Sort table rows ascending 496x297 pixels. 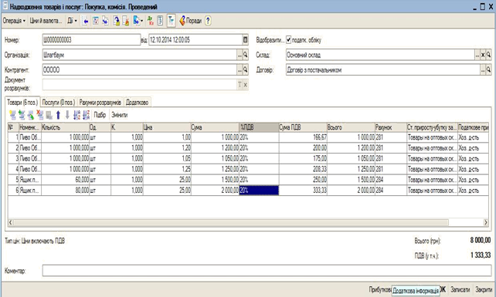[x=76, y=115]
